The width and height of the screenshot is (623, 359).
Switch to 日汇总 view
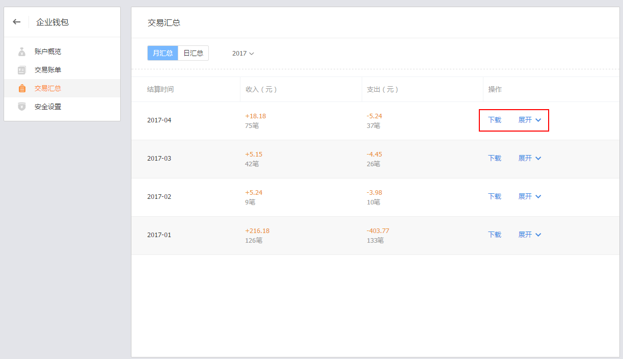click(x=193, y=53)
